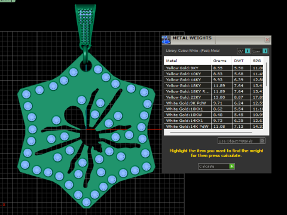Click the 8.55 grams value
This screenshot has width=287, height=215.
pos(218,68)
